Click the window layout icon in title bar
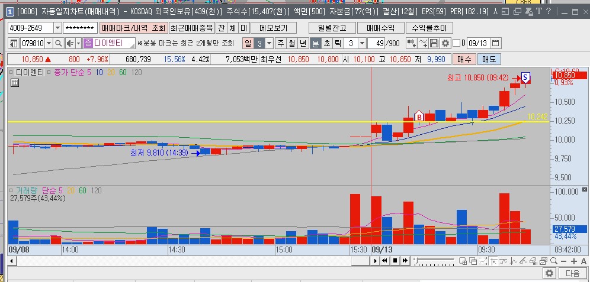The width and height of the screenshot is (590, 282). [x=505, y=11]
